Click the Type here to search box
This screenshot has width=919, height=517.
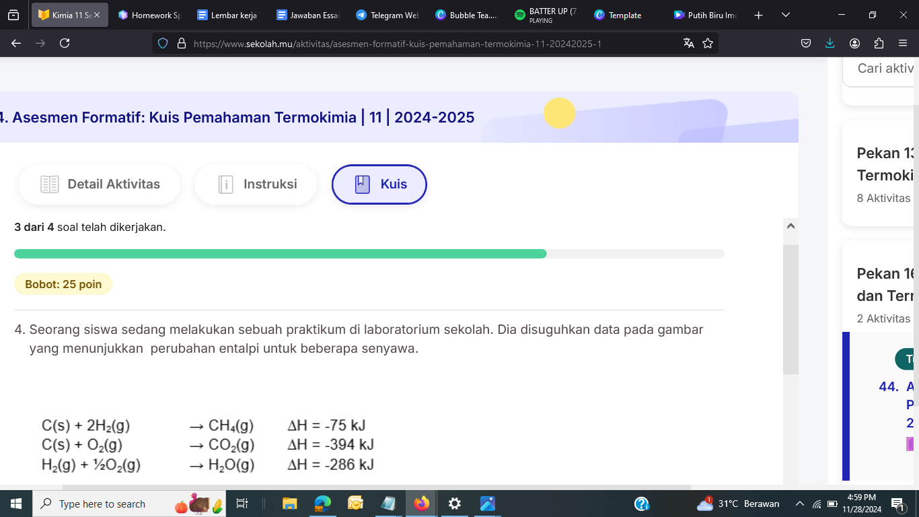[x=129, y=504]
